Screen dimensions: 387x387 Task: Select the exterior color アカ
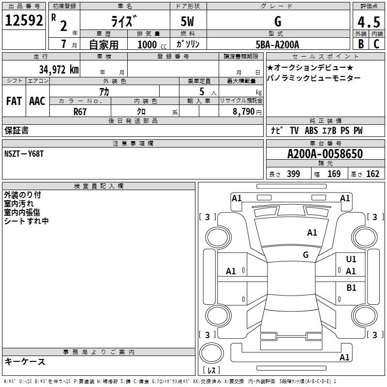coord(104,92)
